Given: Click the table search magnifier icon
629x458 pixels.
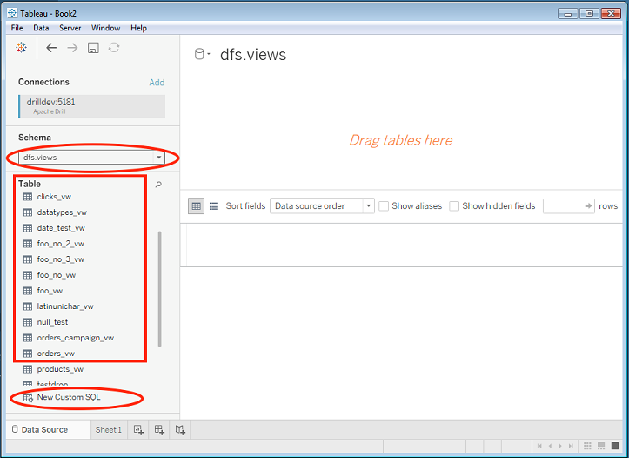Looking at the screenshot, I should pyautogui.click(x=158, y=185).
